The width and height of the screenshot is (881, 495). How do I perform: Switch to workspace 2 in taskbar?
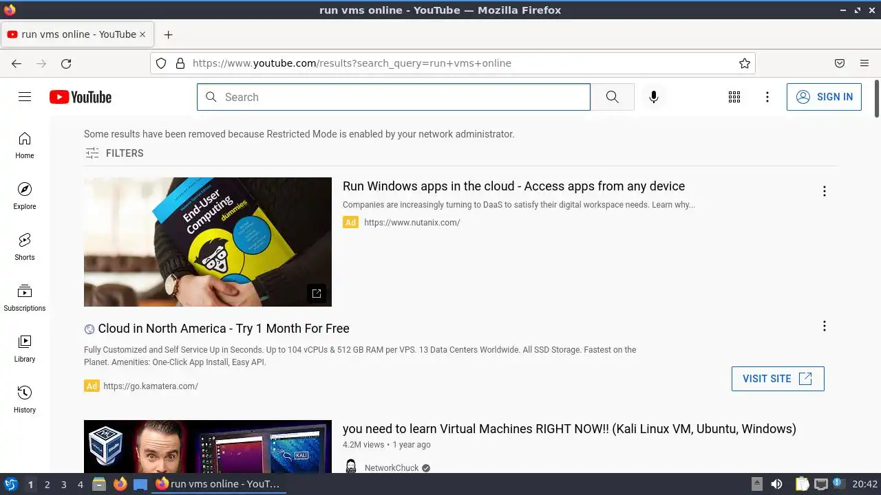[47, 485]
